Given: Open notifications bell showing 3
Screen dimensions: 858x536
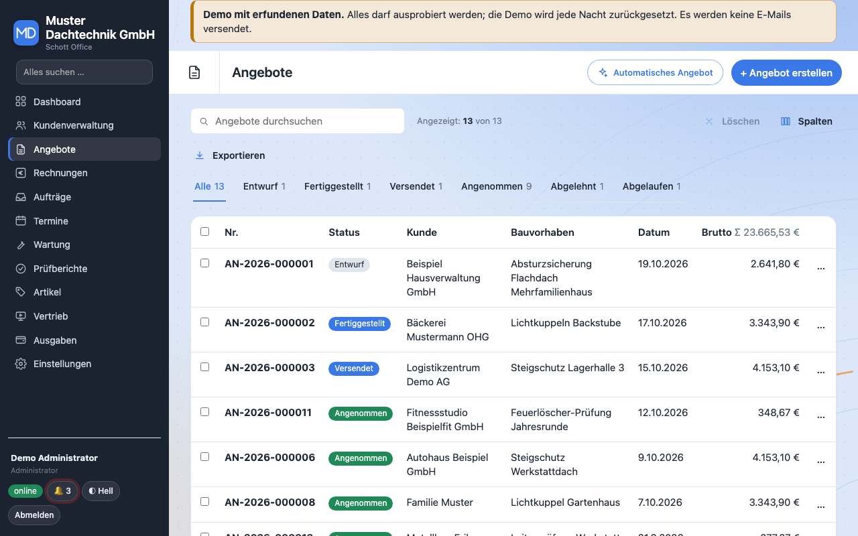Looking at the screenshot, I should click(62, 491).
